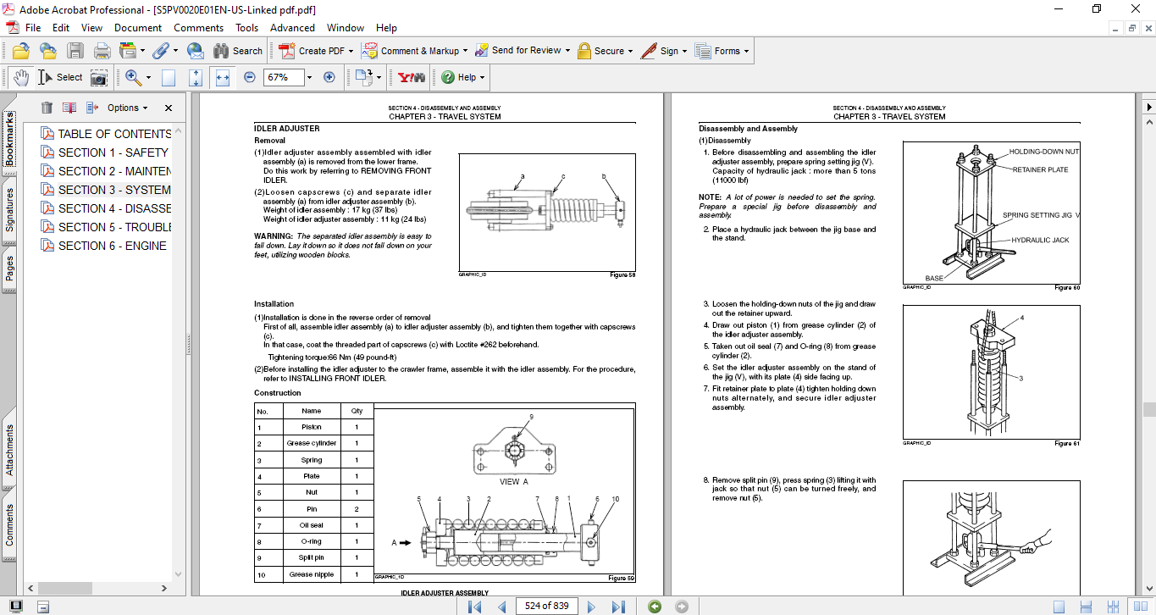Image resolution: width=1156 pixels, height=615 pixels.
Task: Click the page number field
Action: (547, 607)
